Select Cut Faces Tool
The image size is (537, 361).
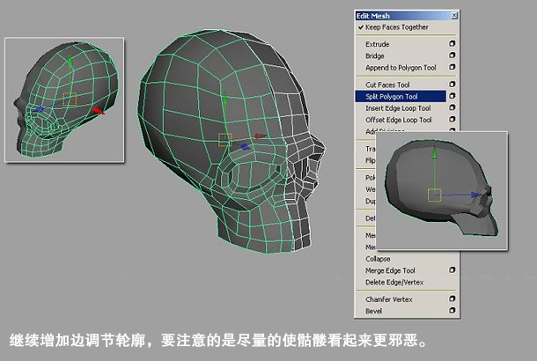[387, 85]
